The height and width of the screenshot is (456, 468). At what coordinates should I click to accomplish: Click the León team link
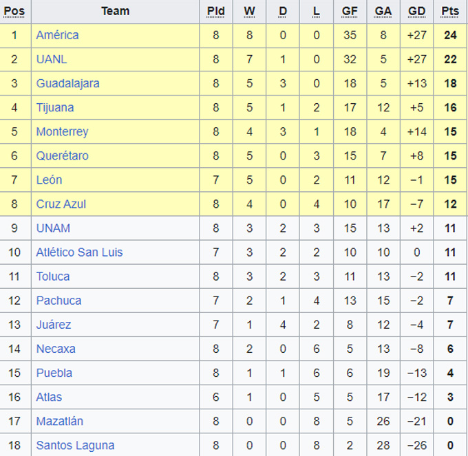49,180
